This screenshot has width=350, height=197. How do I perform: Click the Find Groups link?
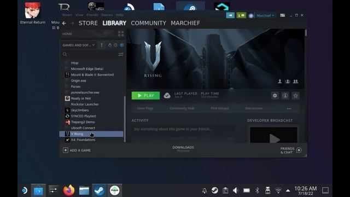[220, 108]
